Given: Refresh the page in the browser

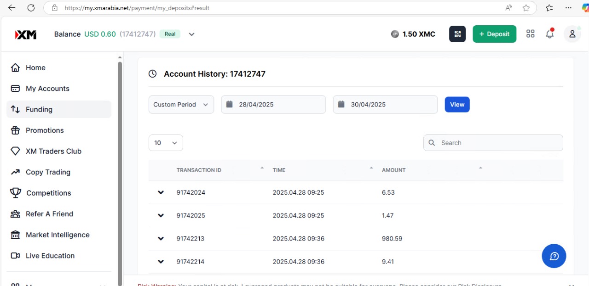Looking at the screenshot, I should click(x=31, y=8).
